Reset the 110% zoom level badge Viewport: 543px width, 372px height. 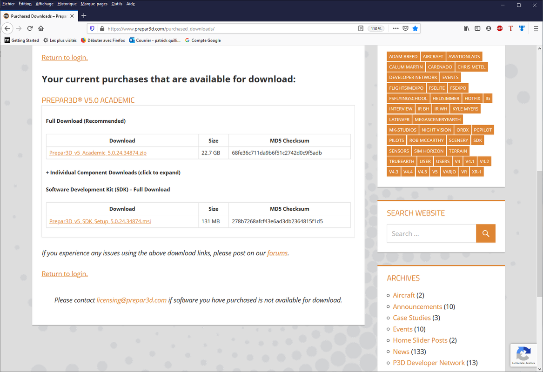[x=376, y=29]
